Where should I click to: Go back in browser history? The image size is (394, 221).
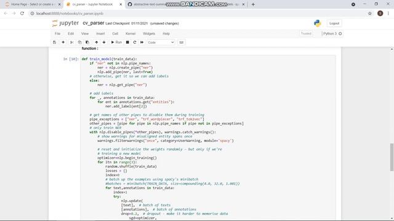click(x=6, y=14)
